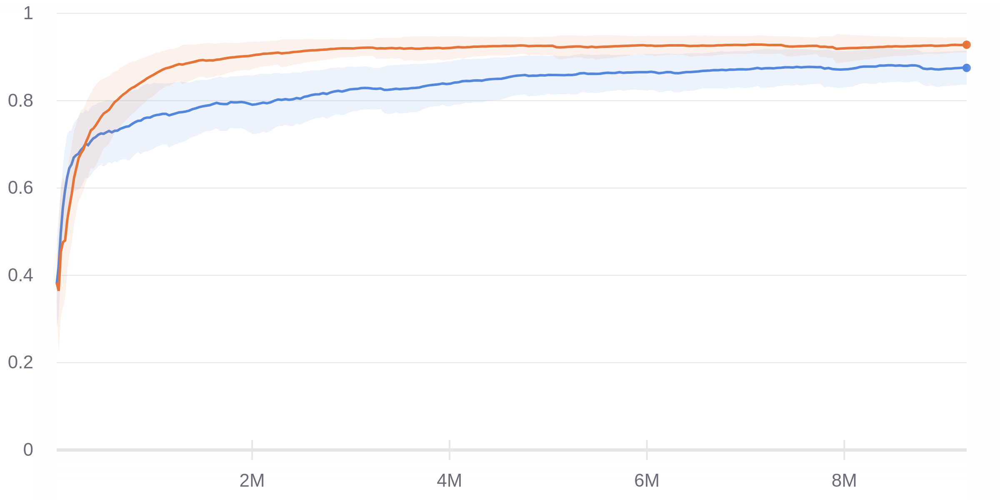The height and width of the screenshot is (500, 1000).
Task: Click the 0.2 y-axis label
Action: click(20, 362)
